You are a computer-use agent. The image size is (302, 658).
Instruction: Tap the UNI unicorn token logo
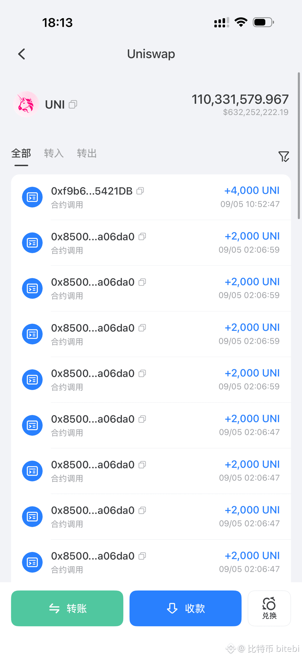coord(26,104)
